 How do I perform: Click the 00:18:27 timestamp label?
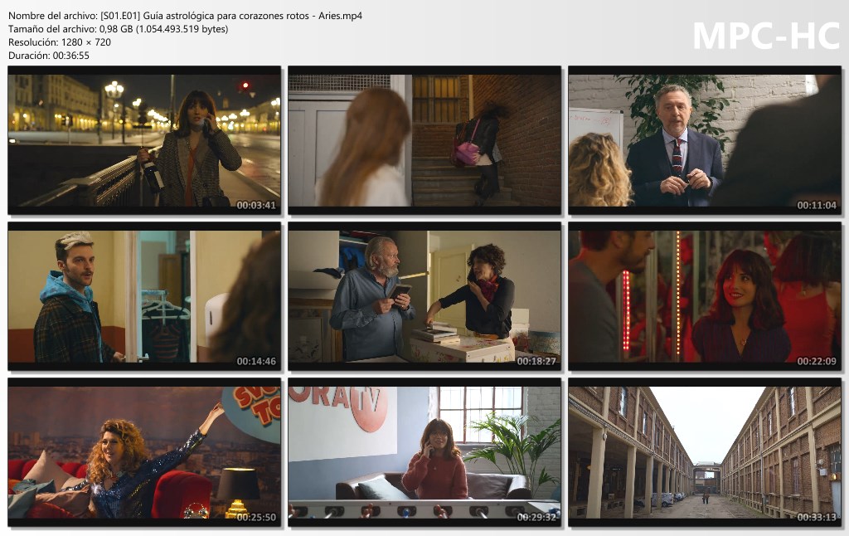pos(536,362)
